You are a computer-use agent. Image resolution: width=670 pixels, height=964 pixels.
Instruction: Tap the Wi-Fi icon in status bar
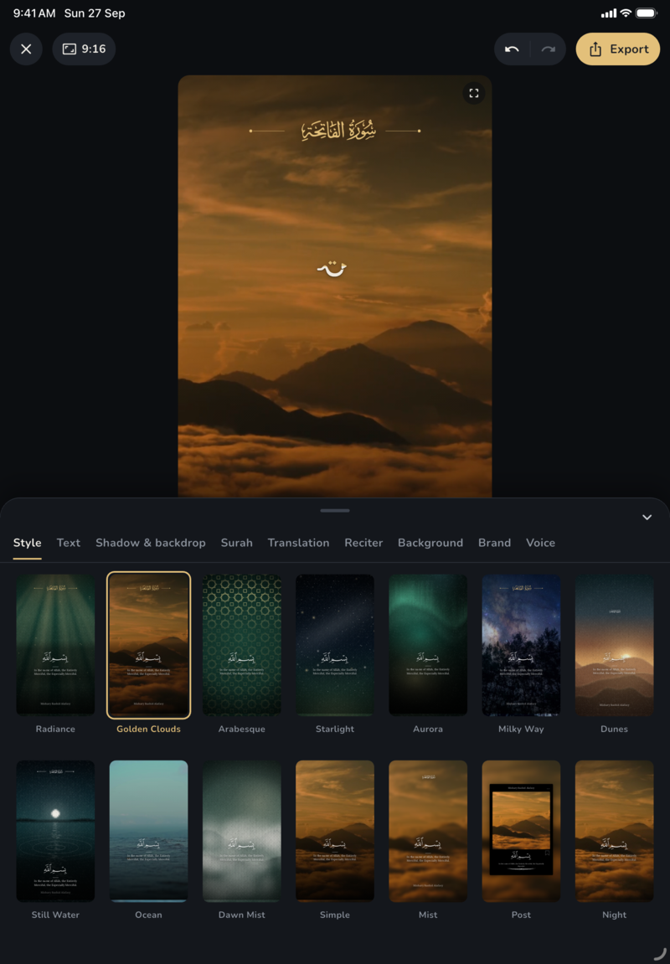(626, 13)
